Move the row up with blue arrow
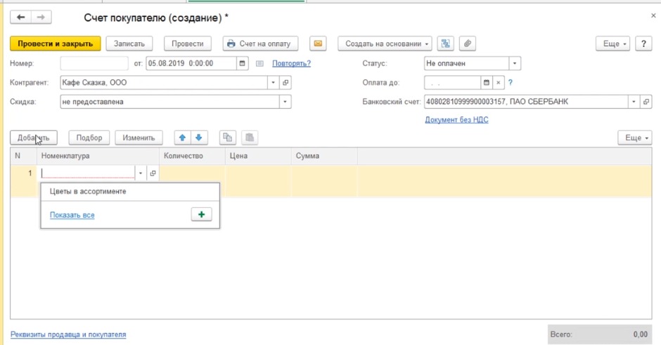661x345 pixels. click(x=183, y=138)
